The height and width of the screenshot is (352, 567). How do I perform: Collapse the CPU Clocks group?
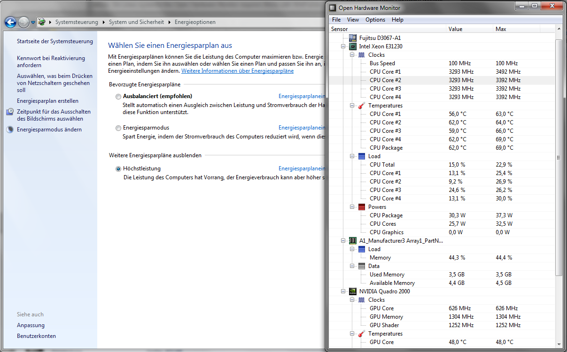pyautogui.click(x=352, y=55)
